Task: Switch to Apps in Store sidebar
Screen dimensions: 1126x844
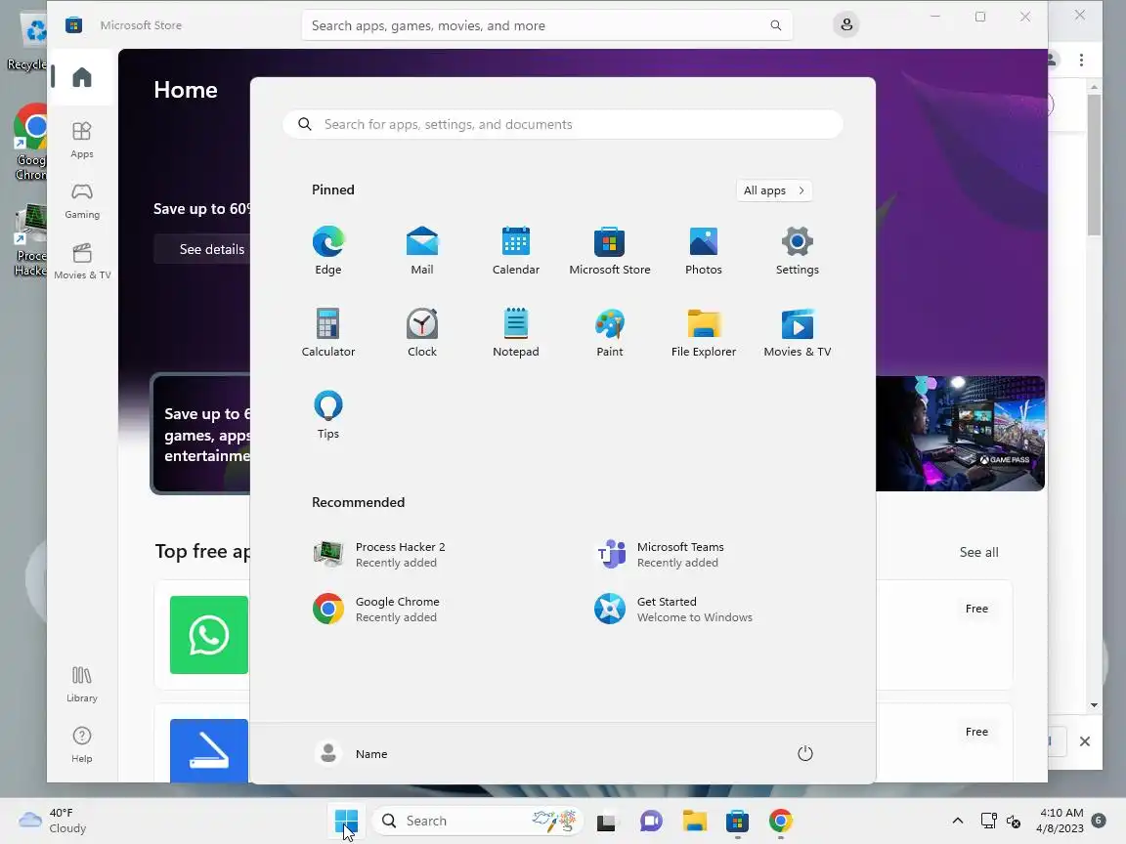Action: pyautogui.click(x=82, y=140)
